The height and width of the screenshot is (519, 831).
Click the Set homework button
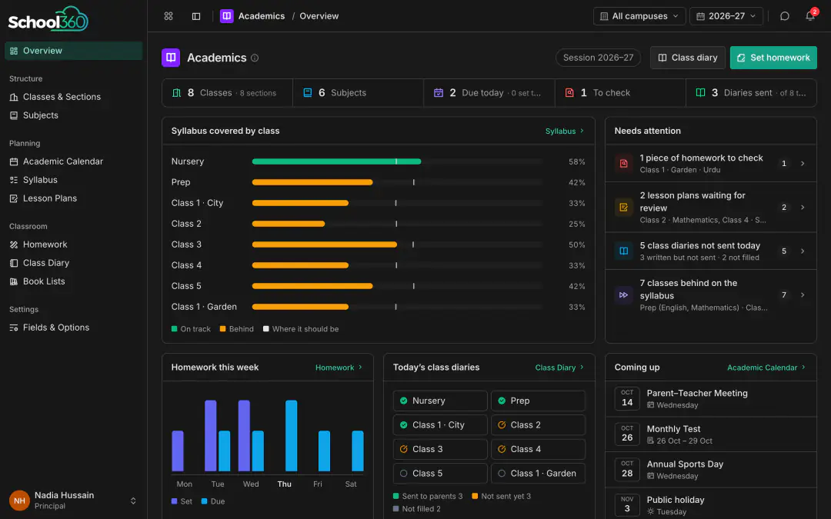(x=773, y=58)
